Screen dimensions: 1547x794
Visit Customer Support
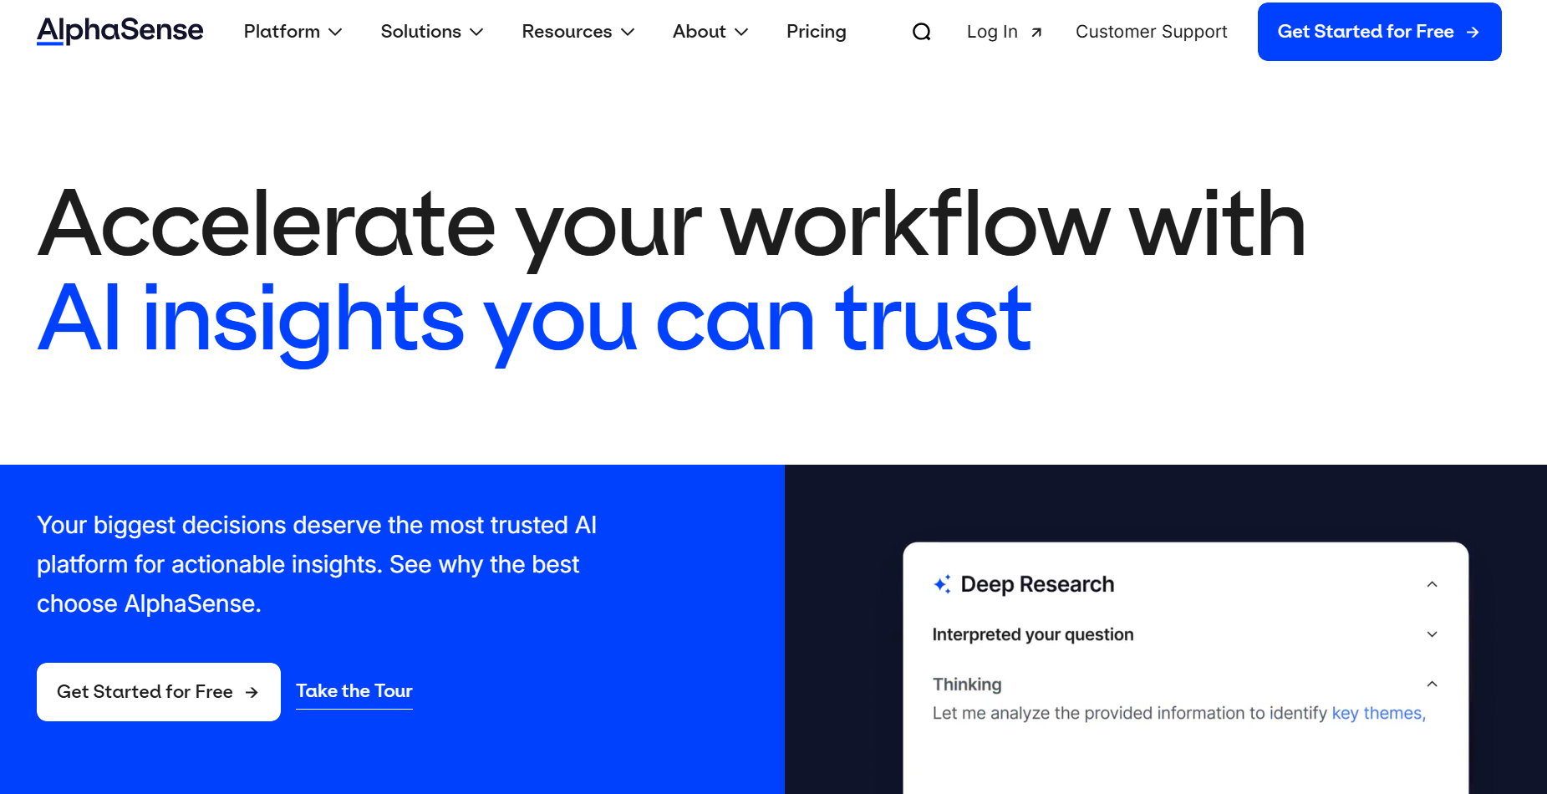click(1151, 32)
